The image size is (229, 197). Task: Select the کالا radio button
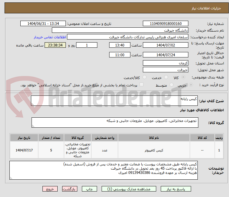183,77
